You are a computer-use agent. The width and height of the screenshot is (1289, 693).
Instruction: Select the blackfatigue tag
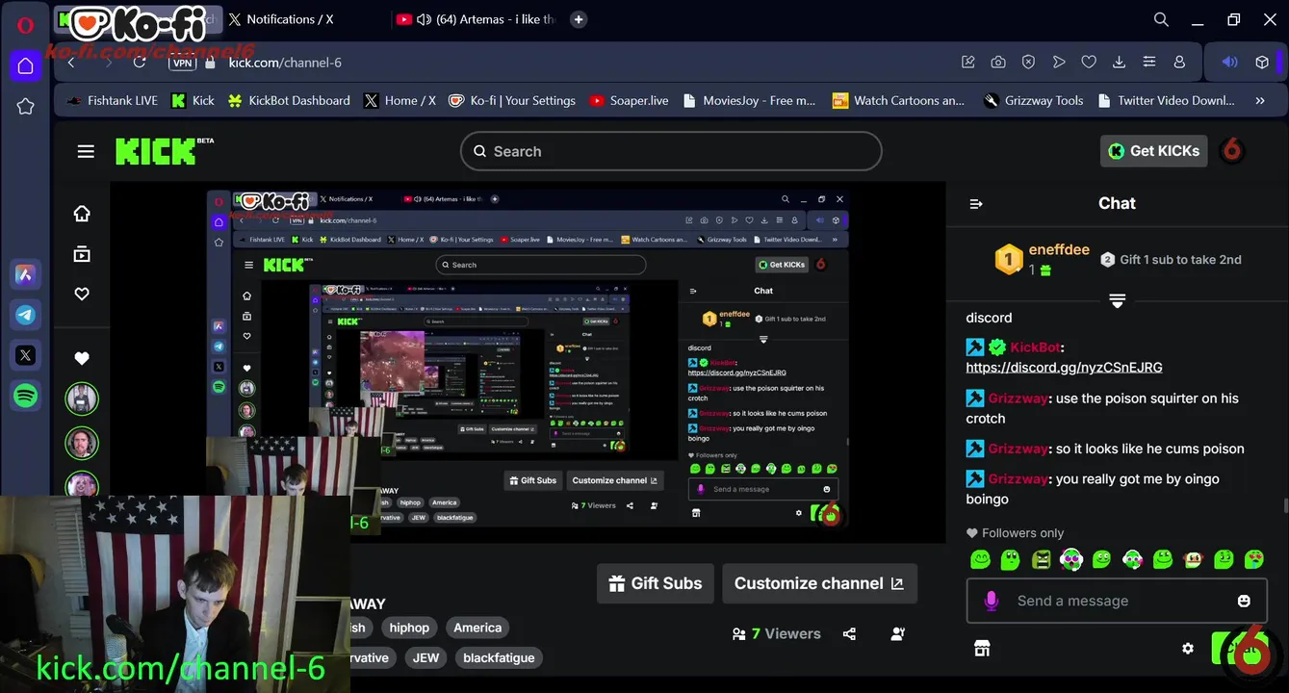point(499,658)
